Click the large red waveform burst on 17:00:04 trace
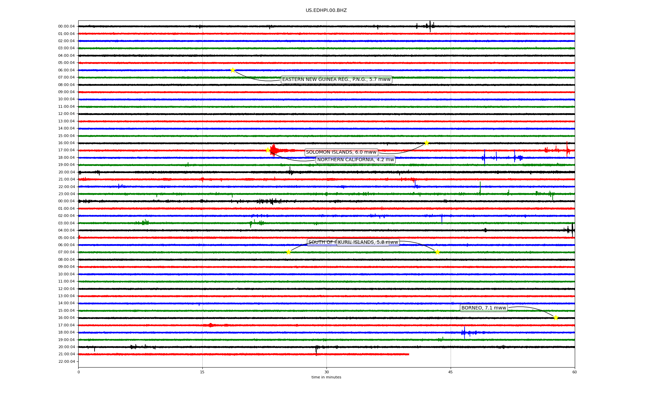The image size is (653, 408). pyautogui.click(x=274, y=150)
